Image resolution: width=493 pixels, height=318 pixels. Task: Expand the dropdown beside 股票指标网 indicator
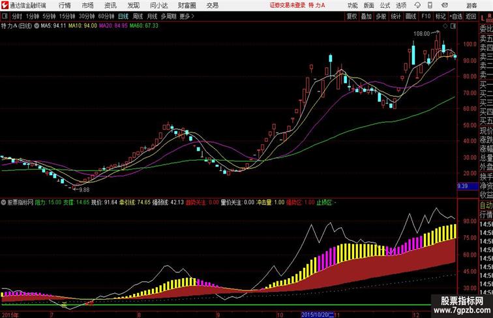pos(3,202)
